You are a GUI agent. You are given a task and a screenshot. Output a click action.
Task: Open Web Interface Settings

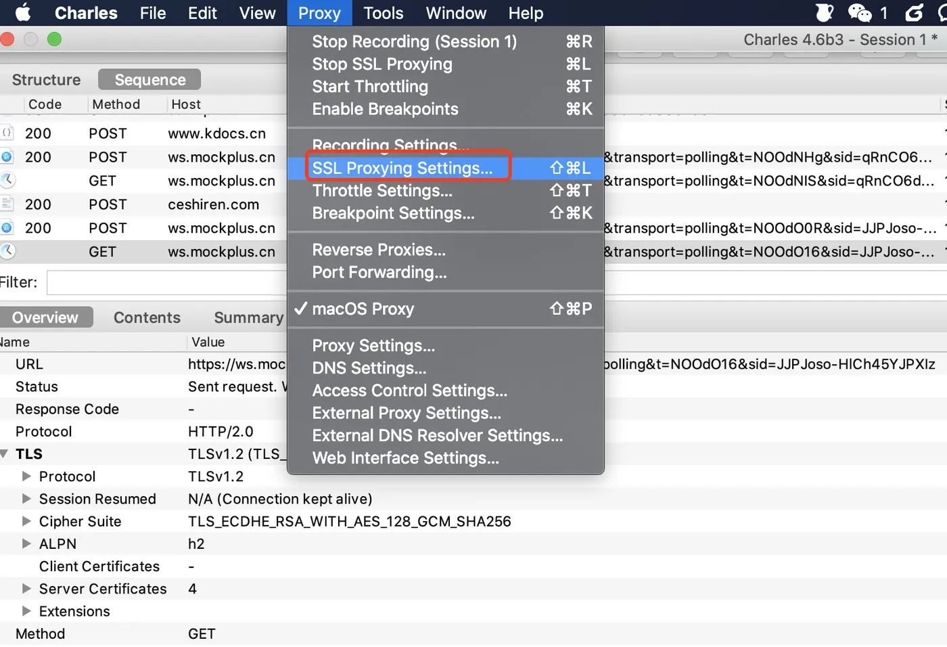pyautogui.click(x=445, y=458)
